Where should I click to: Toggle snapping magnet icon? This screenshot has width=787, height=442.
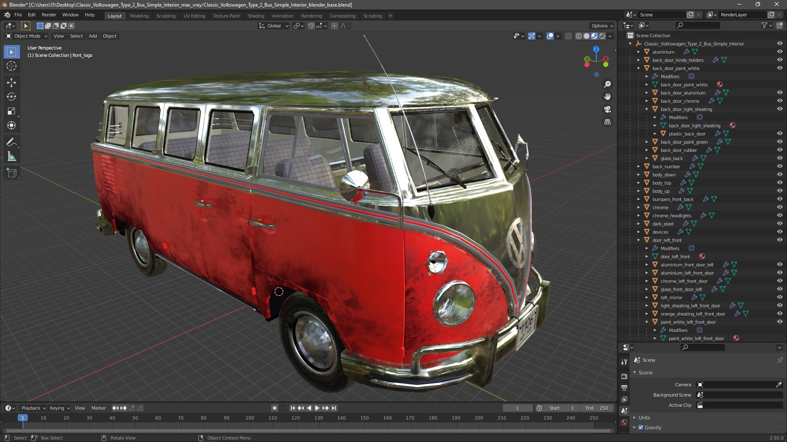coord(311,26)
